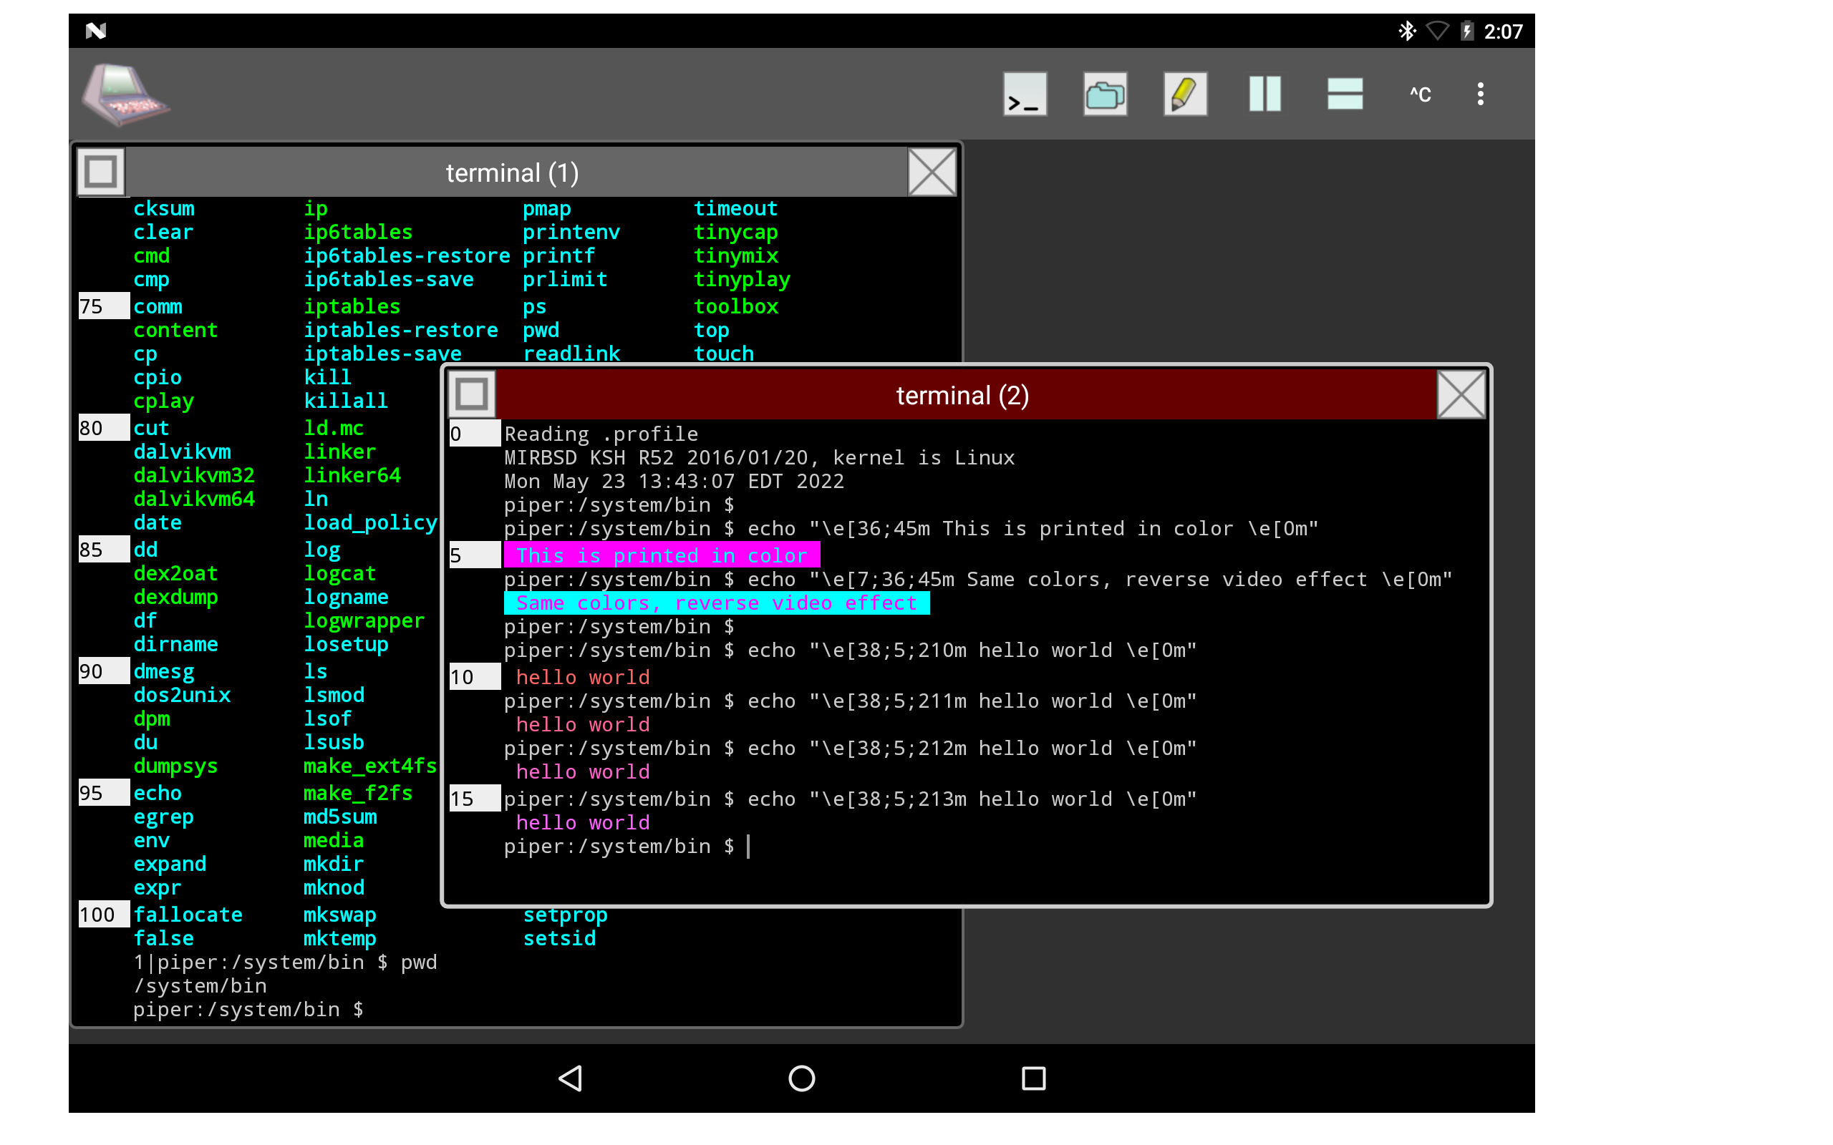This screenshot has height=1145, width=1833.
Task: Open the N notification icon
Action: [97, 30]
